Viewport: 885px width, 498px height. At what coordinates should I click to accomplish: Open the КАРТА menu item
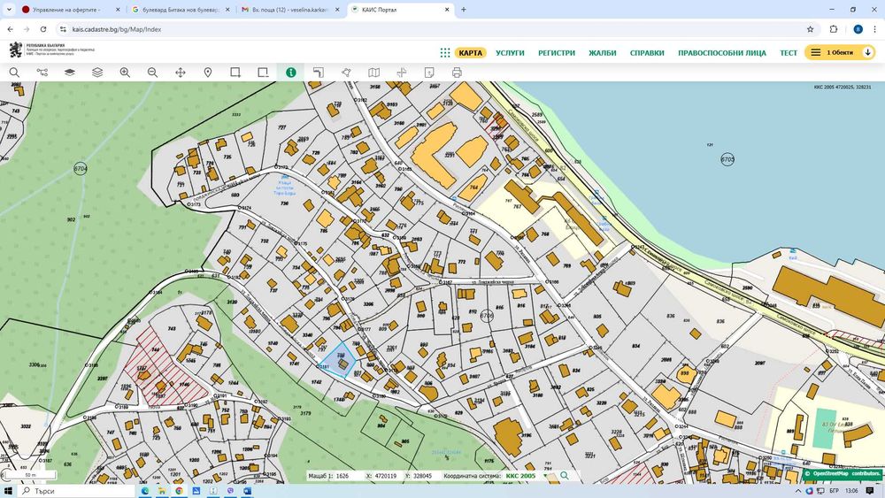pyautogui.click(x=471, y=53)
